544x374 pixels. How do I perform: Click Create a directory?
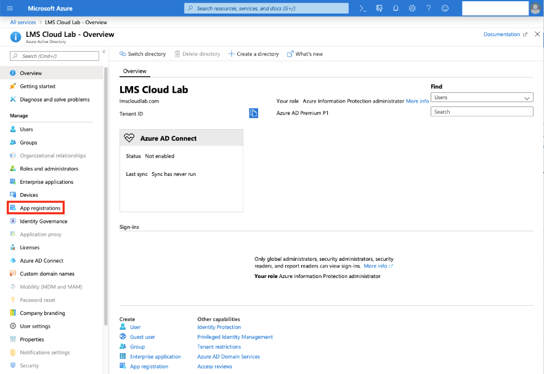pos(254,54)
